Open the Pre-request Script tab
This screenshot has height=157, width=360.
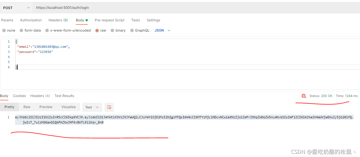[x=109, y=20]
